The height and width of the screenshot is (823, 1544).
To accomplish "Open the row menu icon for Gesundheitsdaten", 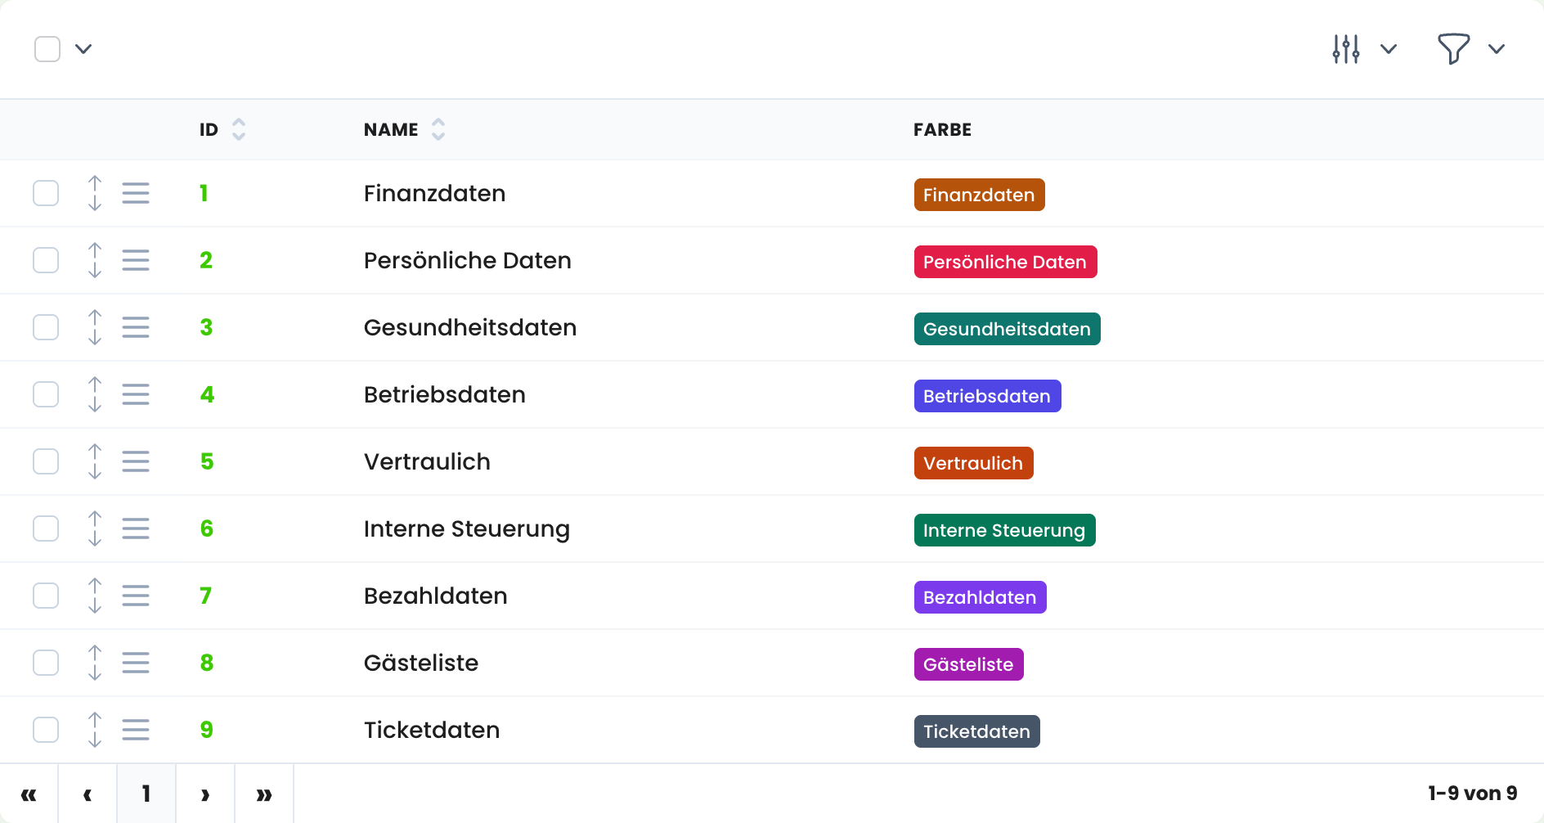I will (x=136, y=327).
